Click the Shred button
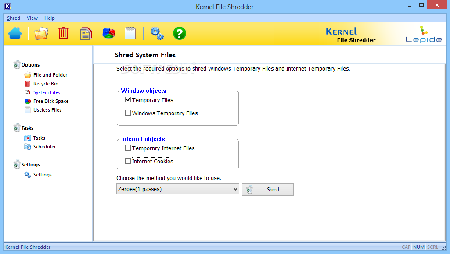 [x=268, y=190]
